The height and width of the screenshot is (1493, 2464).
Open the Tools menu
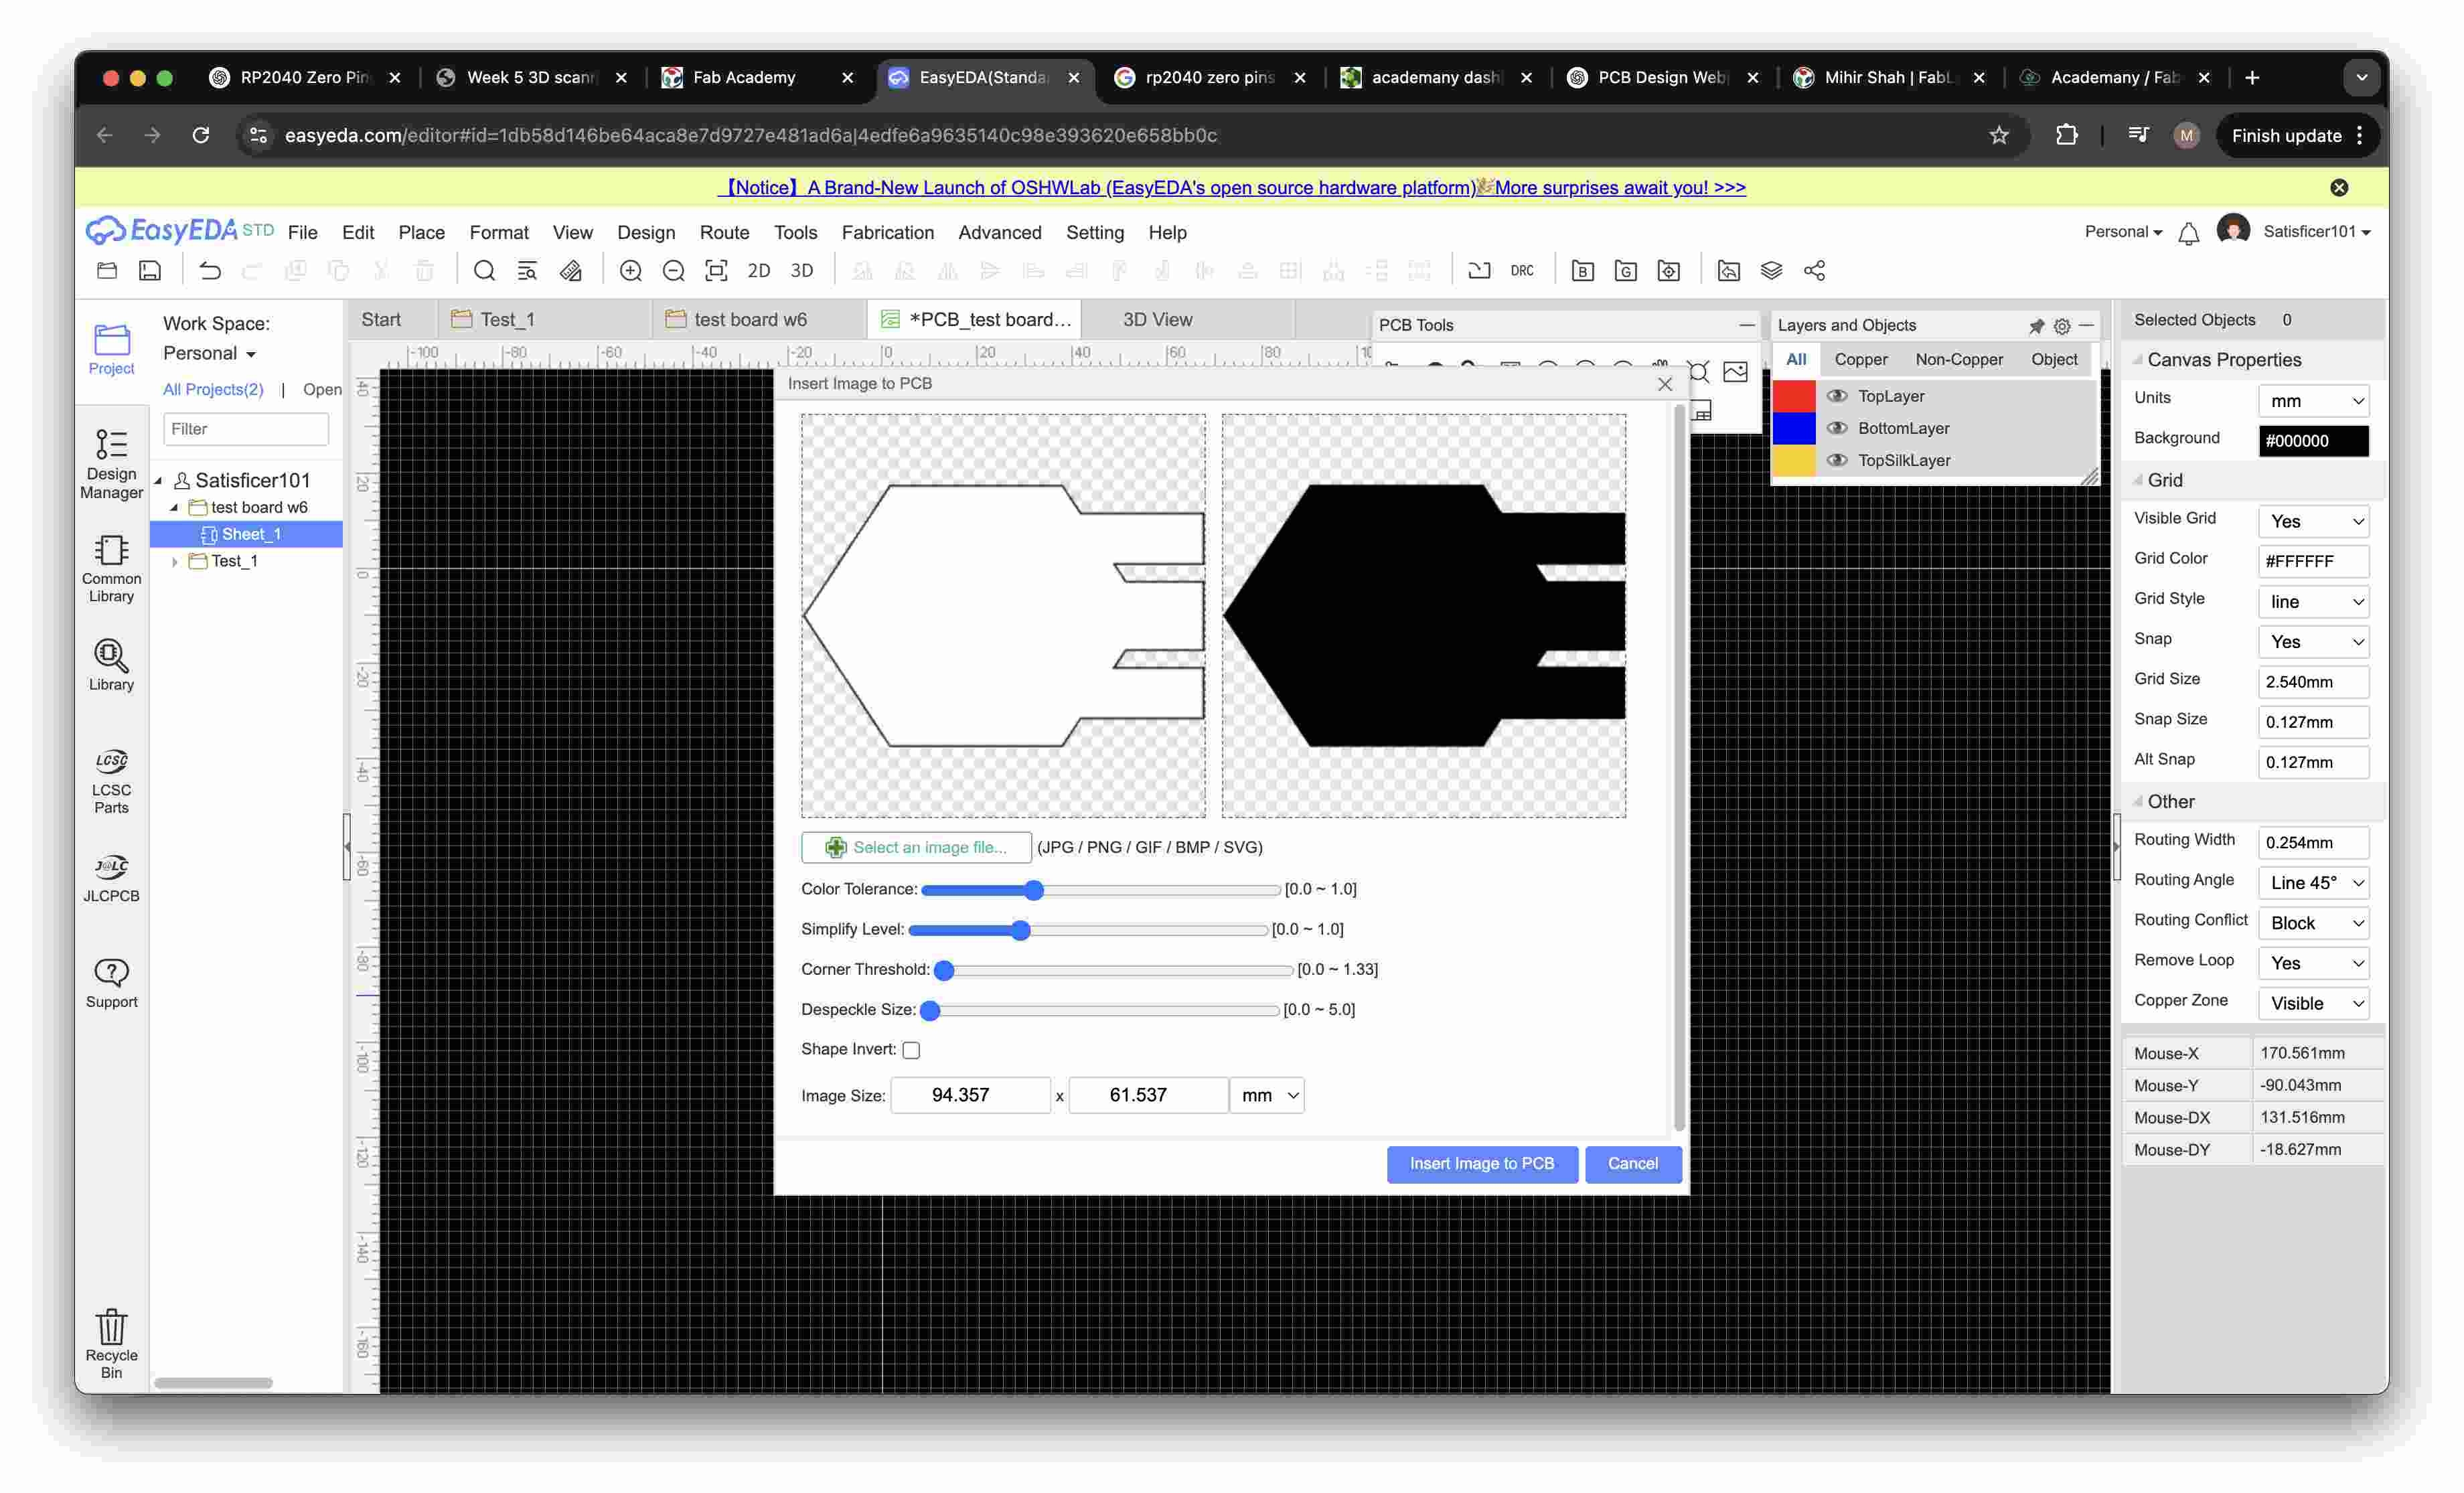point(795,233)
